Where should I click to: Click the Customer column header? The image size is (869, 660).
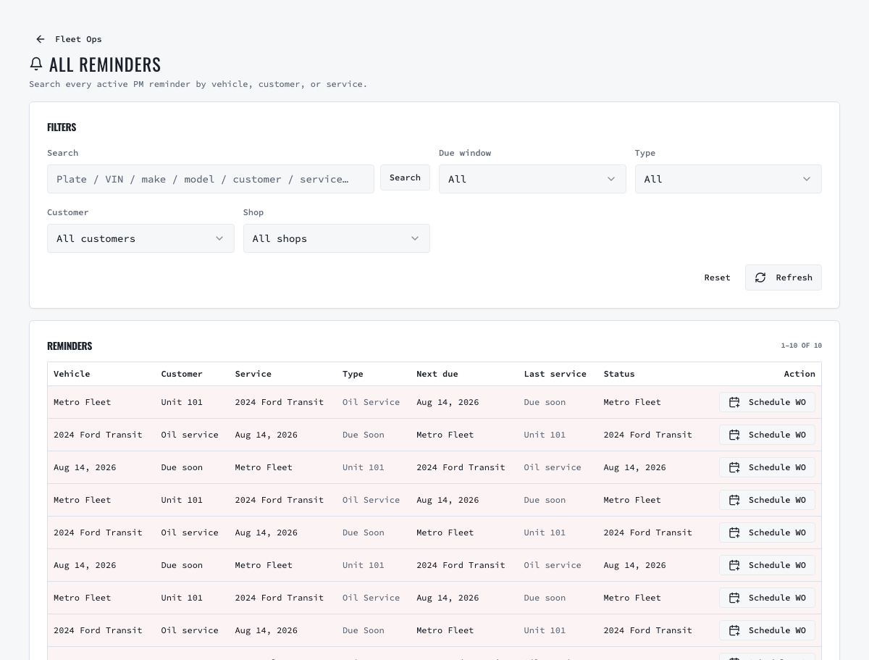pyautogui.click(x=182, y=374)
